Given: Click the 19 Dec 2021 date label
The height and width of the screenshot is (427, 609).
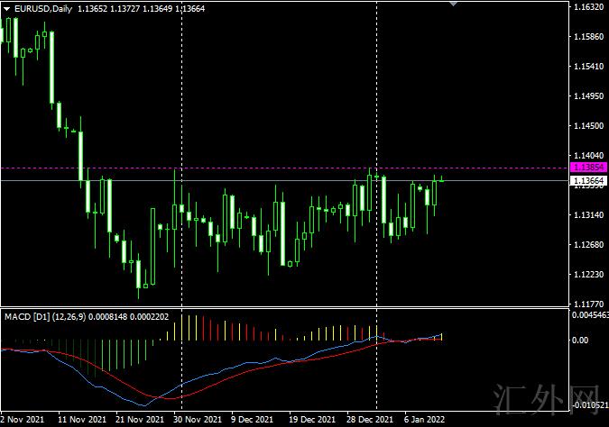Looking at the screenshot, I should pyautogui.click(x=313, y=420).
